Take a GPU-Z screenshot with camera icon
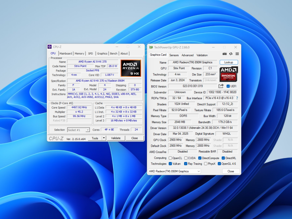This screenshot has width=292, height=219. [x=225, y=54]
